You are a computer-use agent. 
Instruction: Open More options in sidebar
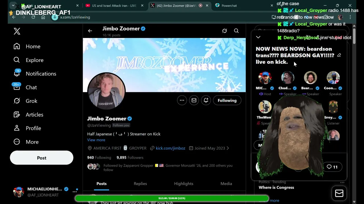26,142
